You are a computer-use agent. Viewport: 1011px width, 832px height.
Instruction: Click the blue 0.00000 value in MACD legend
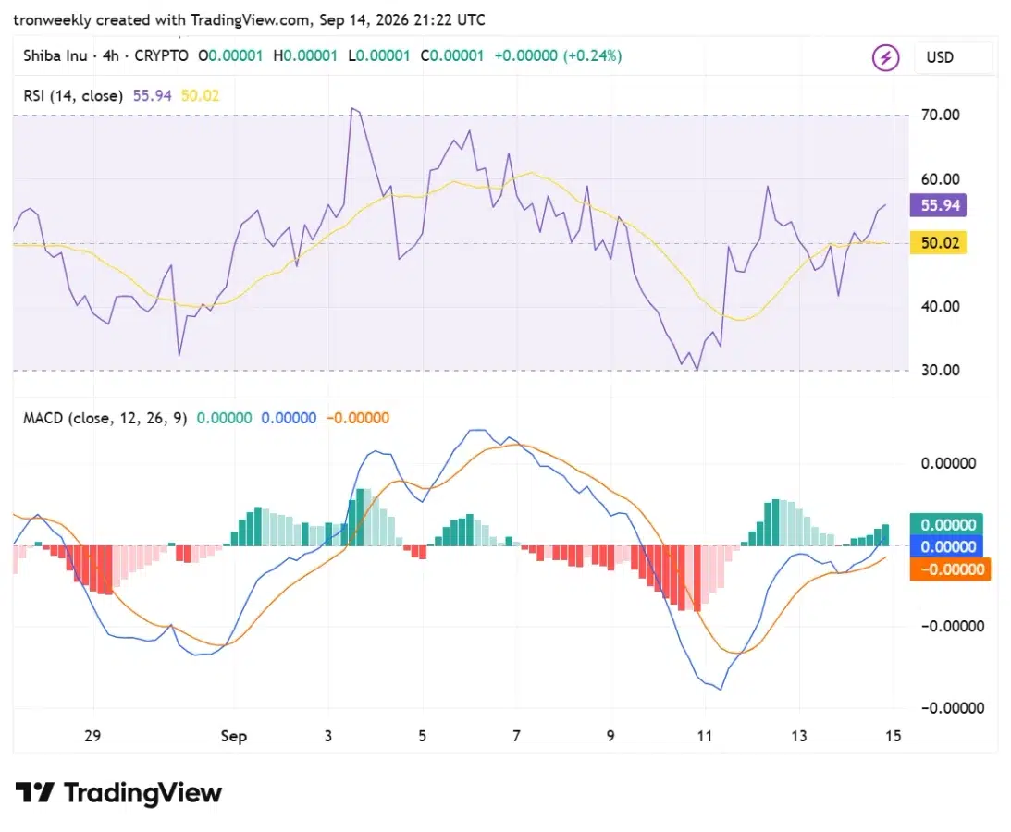coord(289,418)
